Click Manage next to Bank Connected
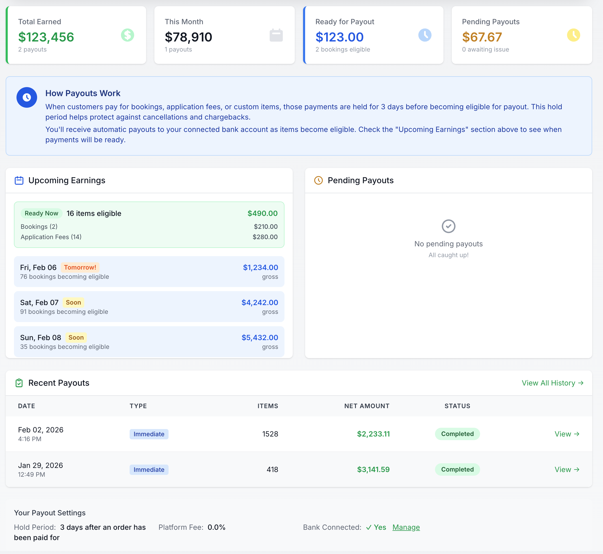603x554 pixels. (406, 527)
